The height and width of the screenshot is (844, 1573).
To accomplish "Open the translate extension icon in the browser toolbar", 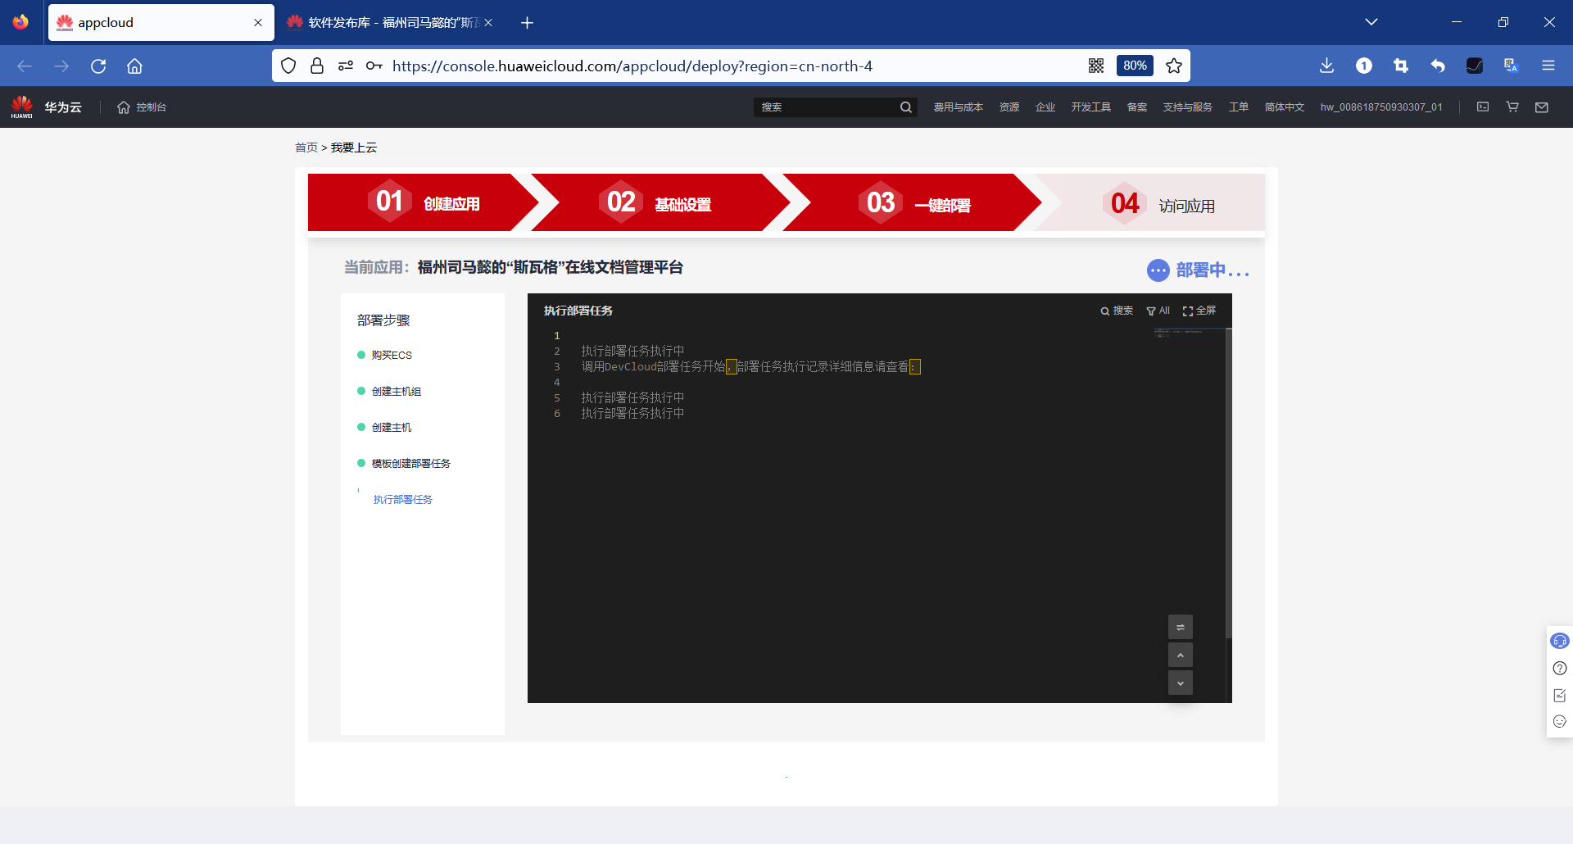I will (1510, 66).
